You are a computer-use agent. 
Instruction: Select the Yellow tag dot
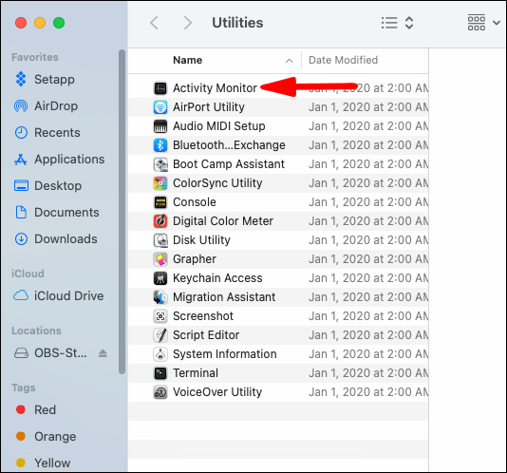[x=21, y=463]
